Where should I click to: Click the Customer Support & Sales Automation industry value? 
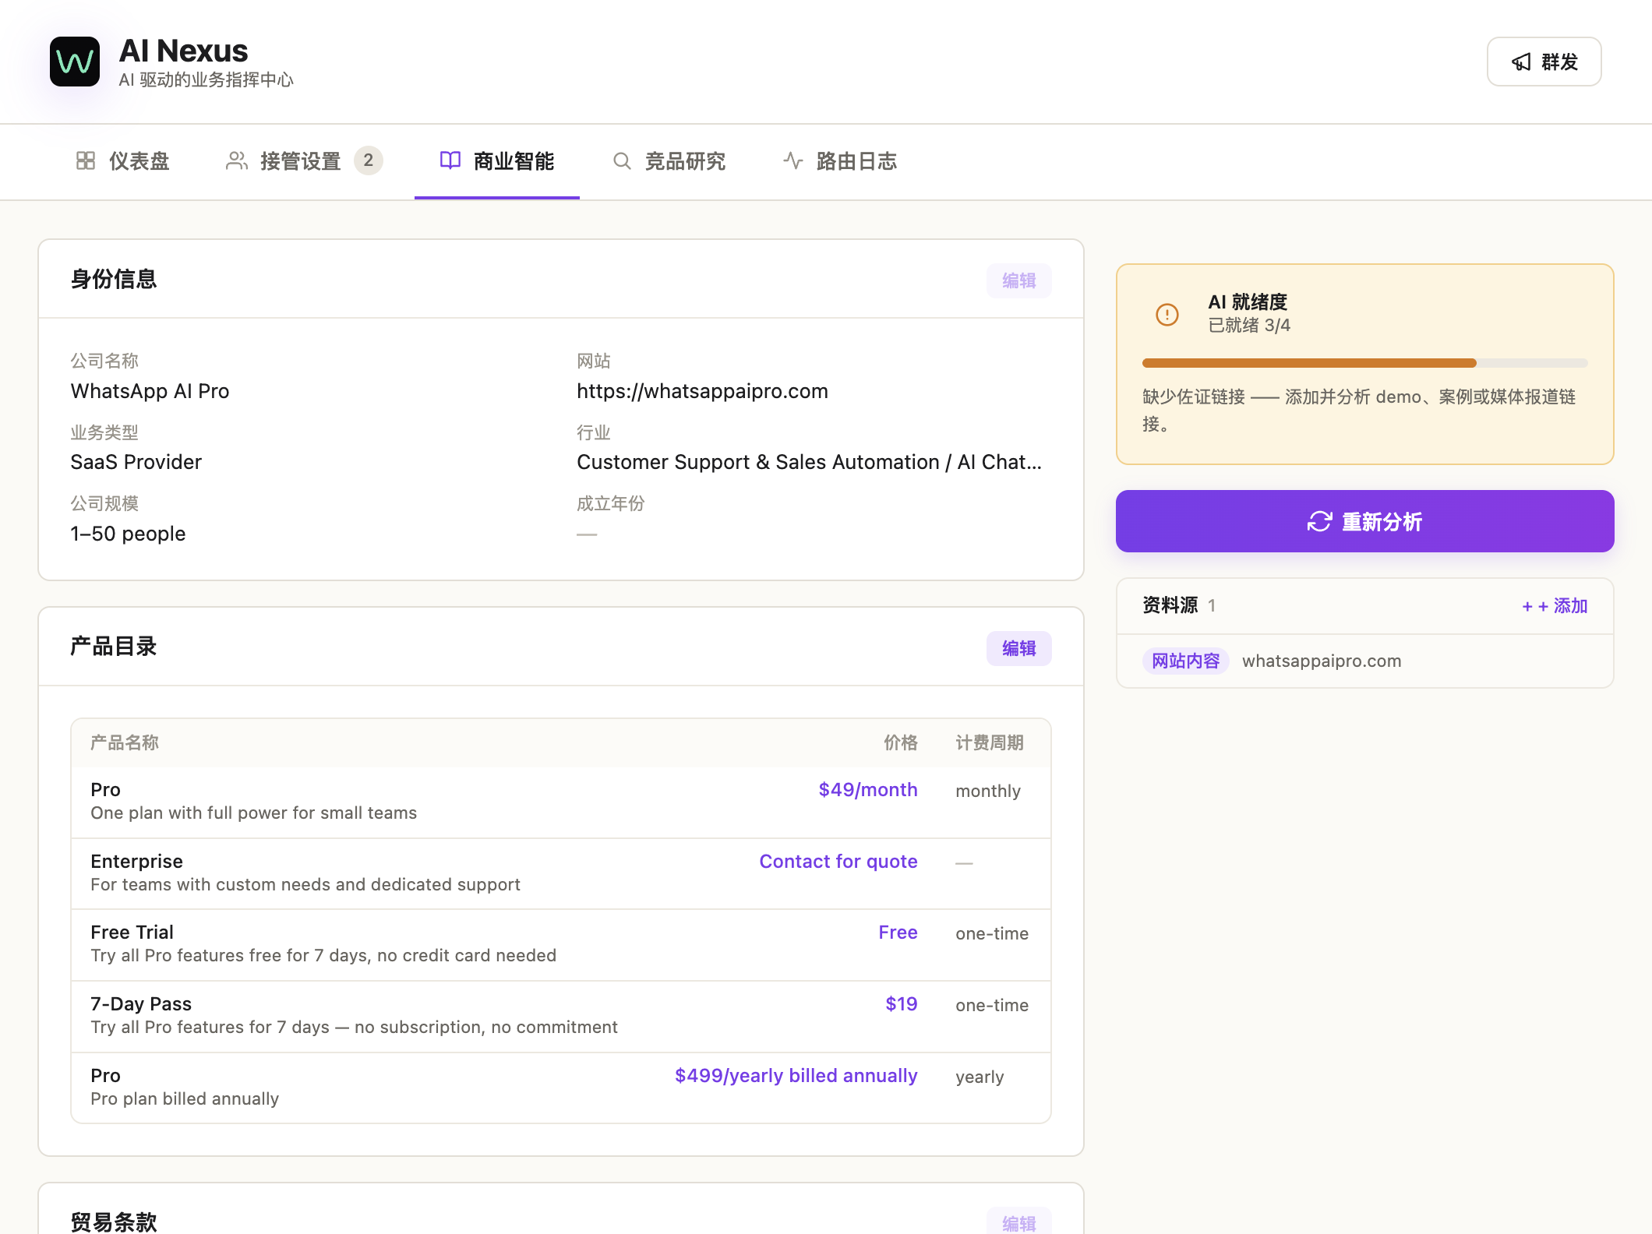pyautogui.click(x=809, y=462)
